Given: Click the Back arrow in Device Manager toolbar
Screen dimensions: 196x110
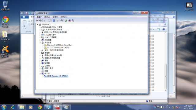Looking at the screenshot, I should [x=37, y=21].
